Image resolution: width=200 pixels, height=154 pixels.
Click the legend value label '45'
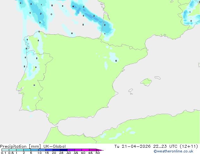90,153
